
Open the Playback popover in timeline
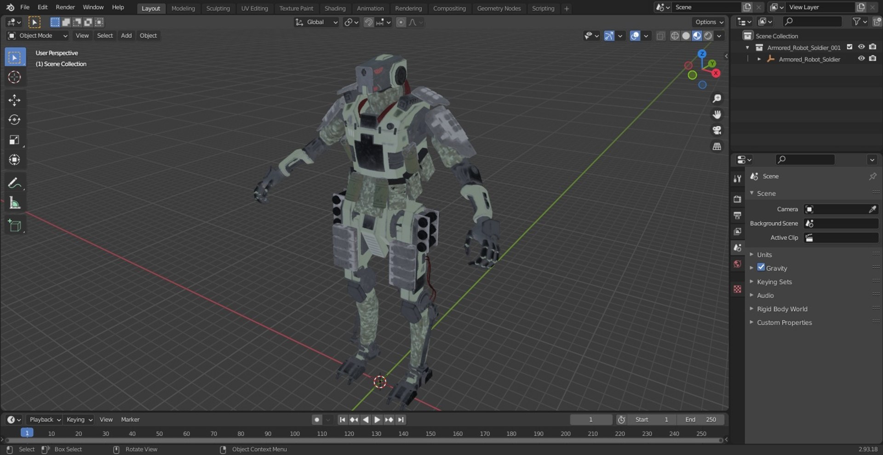click(x=45, y=420)
